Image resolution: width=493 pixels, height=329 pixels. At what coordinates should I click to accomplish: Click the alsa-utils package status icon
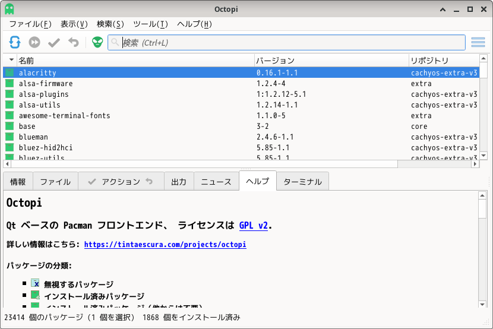click(10, 105)
